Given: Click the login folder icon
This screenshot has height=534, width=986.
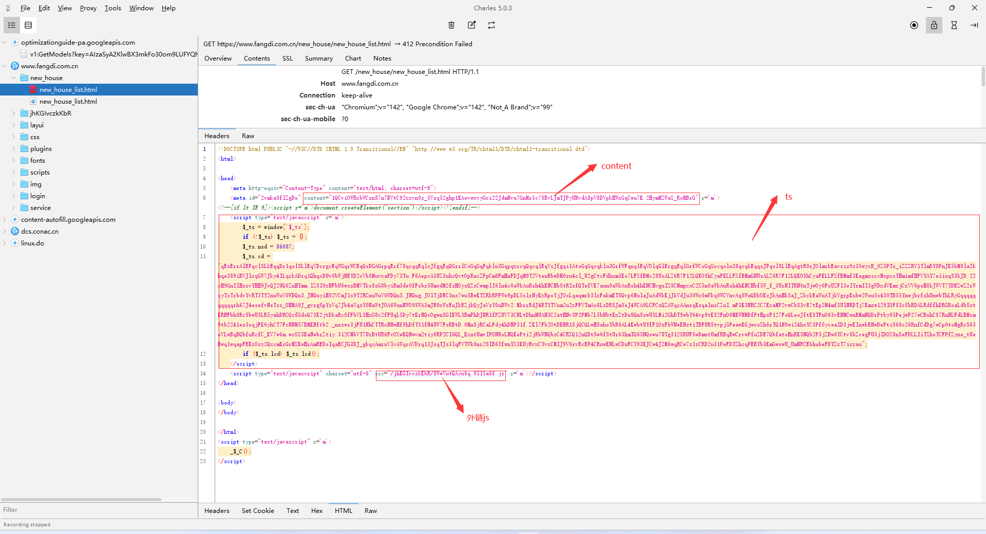Looking at the screenshot, I should [x=24, y=196].
